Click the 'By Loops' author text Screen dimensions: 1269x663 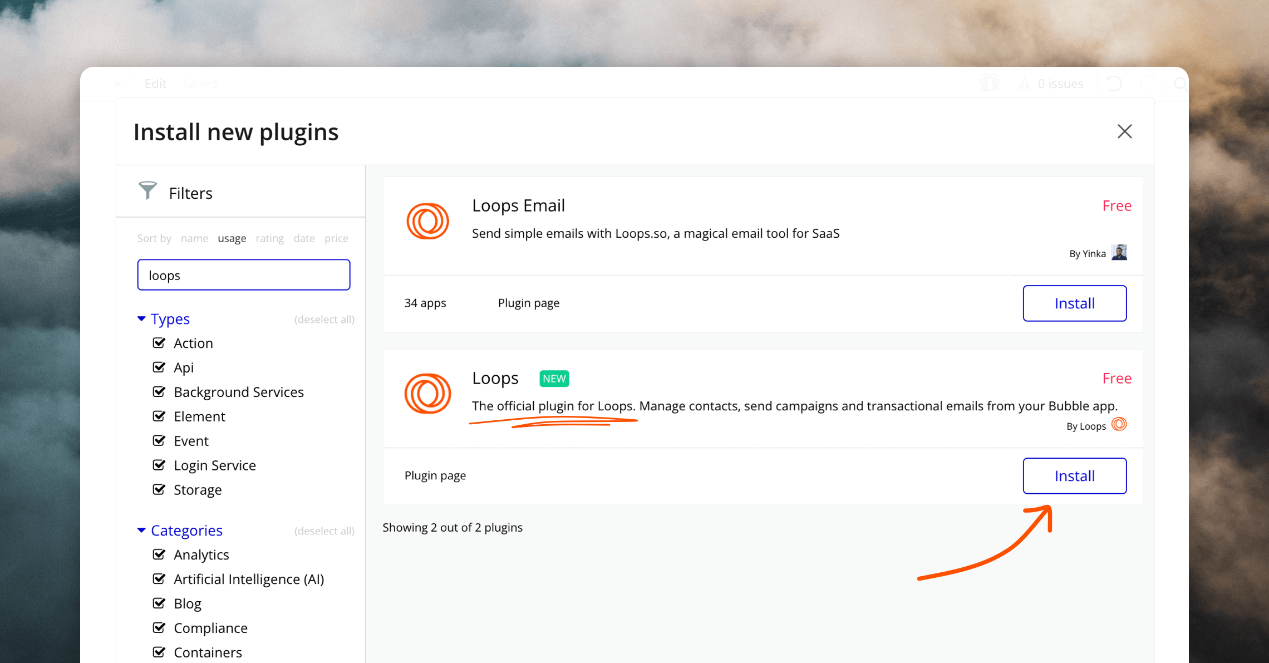tap(1086, 426)
